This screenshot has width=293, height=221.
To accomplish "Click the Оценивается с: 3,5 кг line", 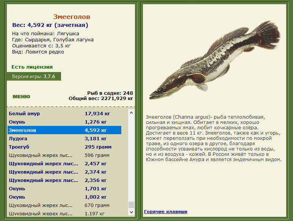I will (x=41, y=46).
